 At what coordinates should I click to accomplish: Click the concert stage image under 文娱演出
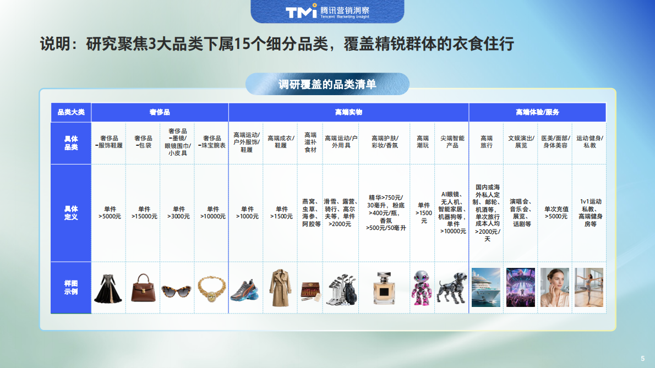[x=521, y=287]
